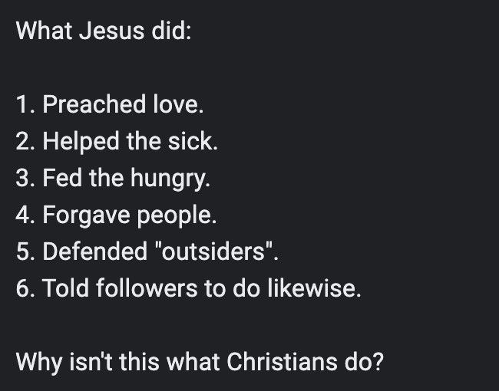
Task: Click the word "Forgave" in item four
Action: point(86,215)
